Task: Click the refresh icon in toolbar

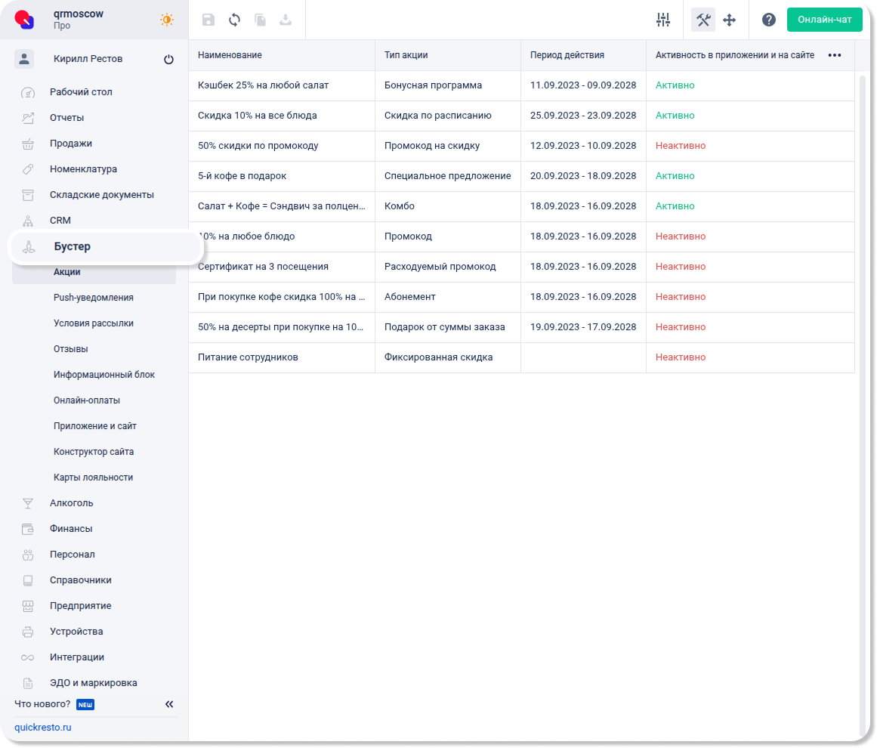Action: (x=234, y=20)
